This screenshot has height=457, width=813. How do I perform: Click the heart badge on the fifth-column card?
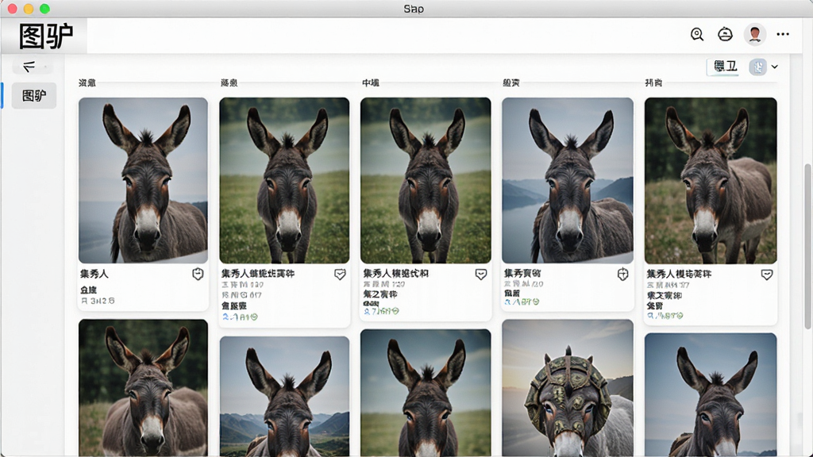tap(767, 274)
